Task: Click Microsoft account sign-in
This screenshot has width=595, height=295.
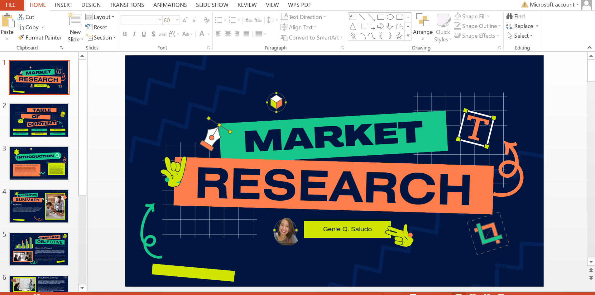Action: (550, 5)
